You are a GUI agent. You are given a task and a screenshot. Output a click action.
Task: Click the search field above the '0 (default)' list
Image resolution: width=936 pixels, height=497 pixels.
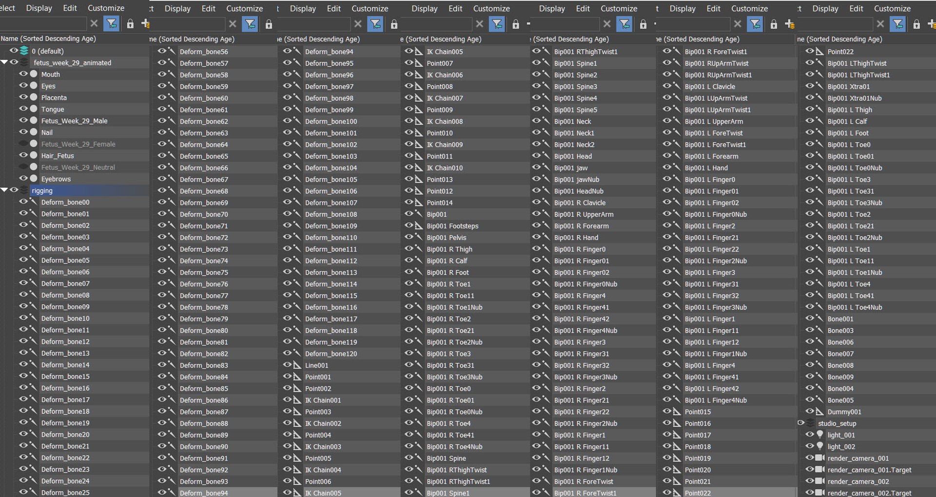(43, 23)
